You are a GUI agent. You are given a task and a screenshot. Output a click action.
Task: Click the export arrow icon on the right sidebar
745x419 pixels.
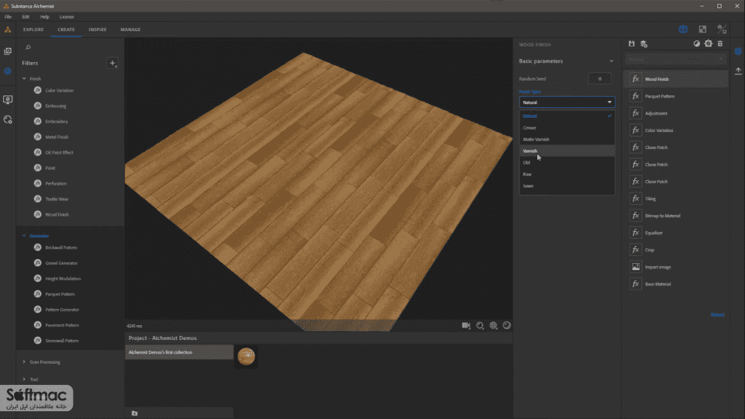pos(738,71)
